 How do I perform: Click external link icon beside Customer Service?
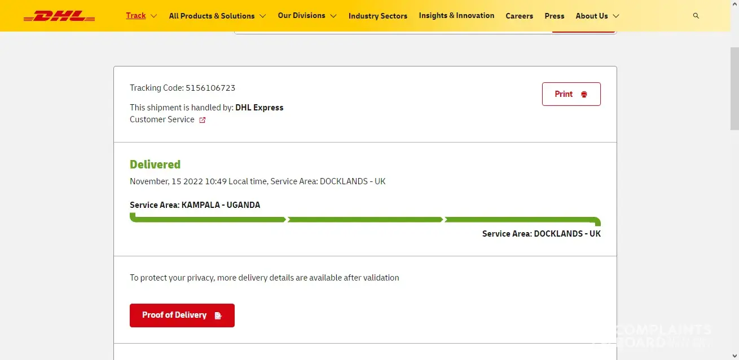coord(203,120)
